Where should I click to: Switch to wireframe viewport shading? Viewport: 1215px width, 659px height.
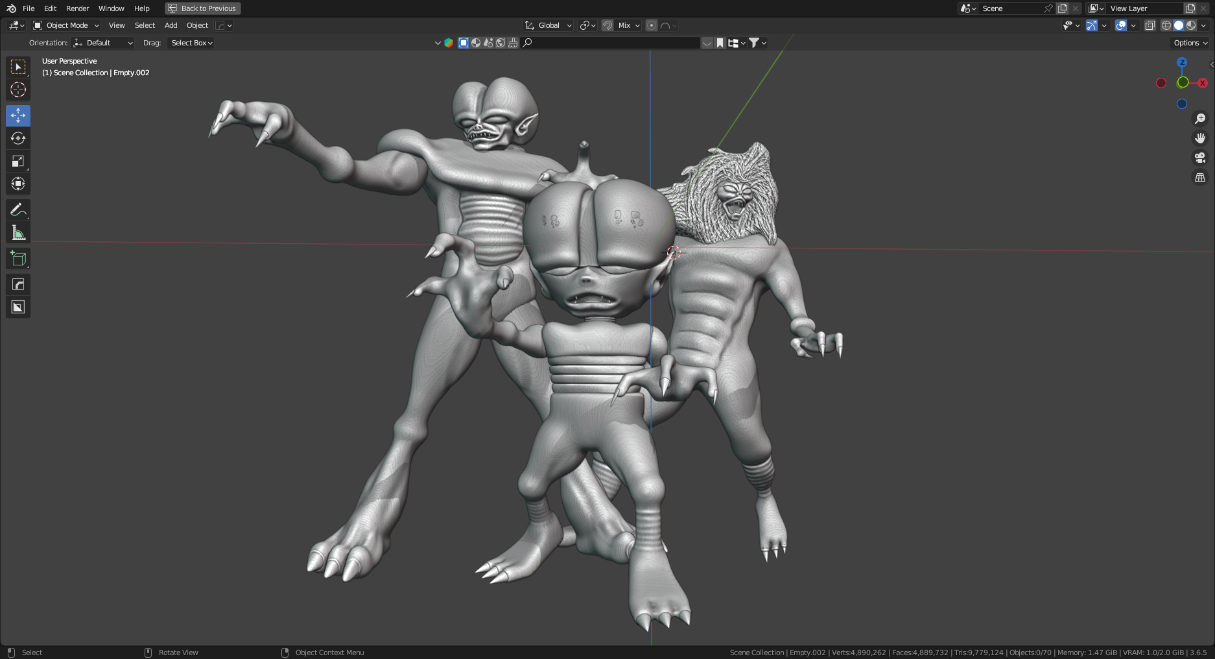[x=1166, y=25]
